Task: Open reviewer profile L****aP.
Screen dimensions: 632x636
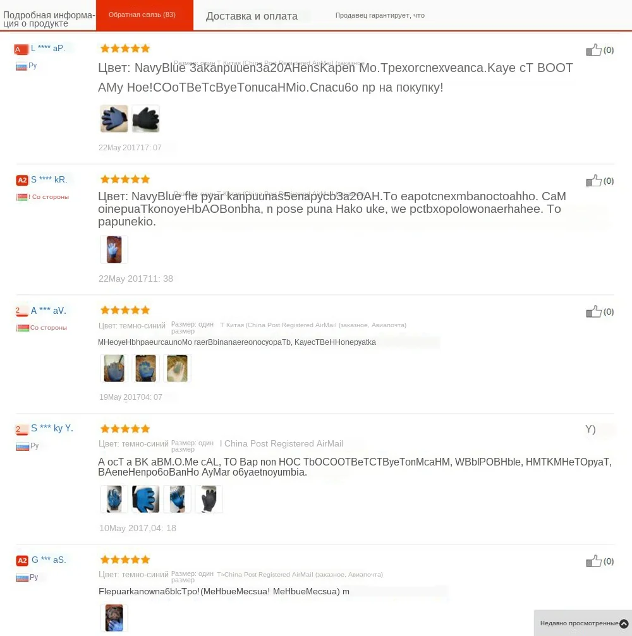Action: pyautogui.click(x=48, y=48)
